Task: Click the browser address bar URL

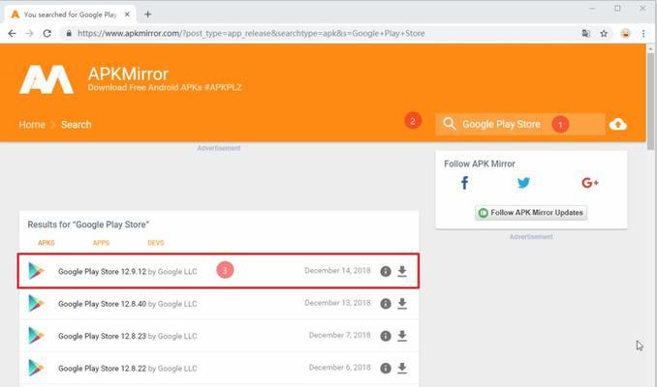Action: (x=251, y=34)
